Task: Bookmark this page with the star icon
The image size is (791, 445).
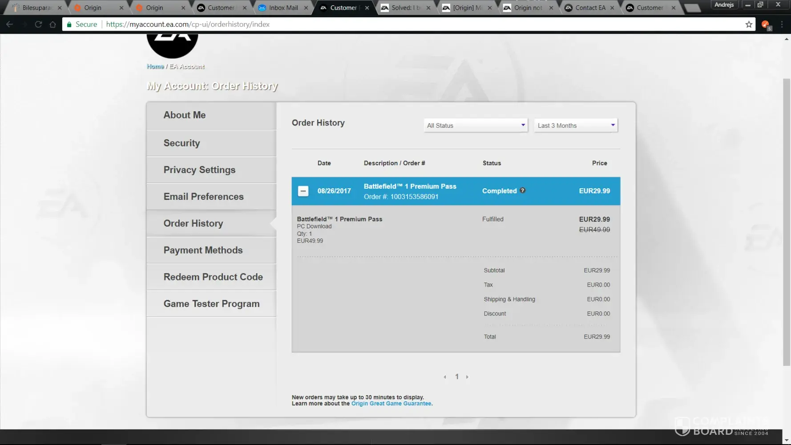Action: click(x=749, y=24)
